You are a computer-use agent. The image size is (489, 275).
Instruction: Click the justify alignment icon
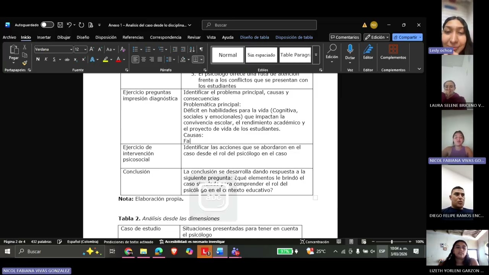[160, 59]
